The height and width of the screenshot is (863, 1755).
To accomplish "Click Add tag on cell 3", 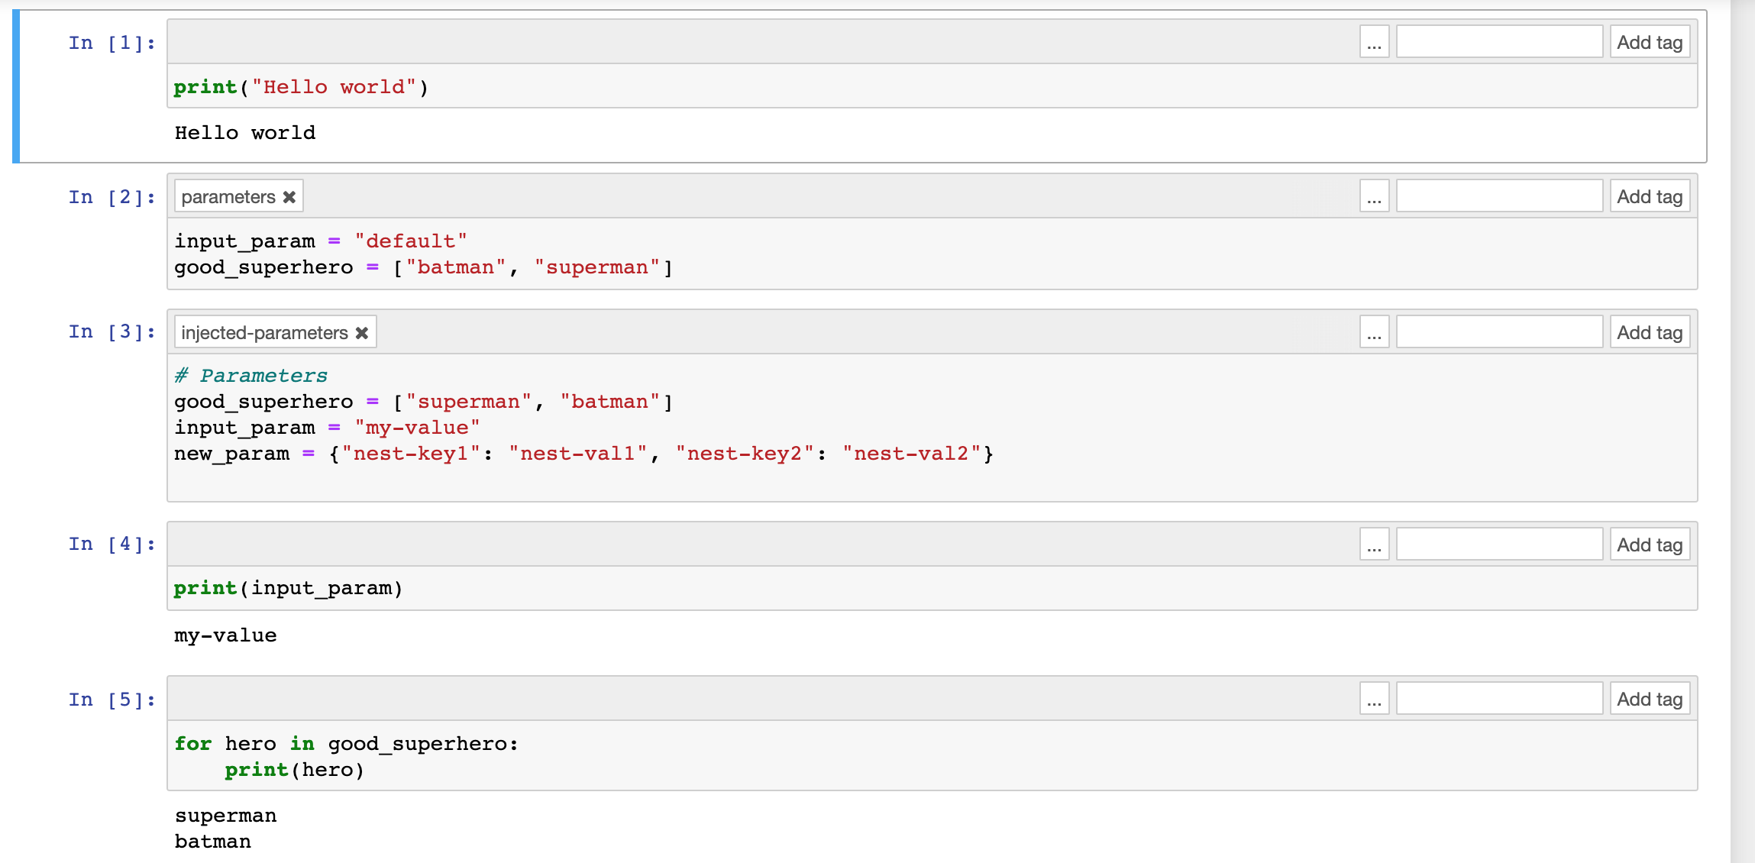I will coord(1650,332).
